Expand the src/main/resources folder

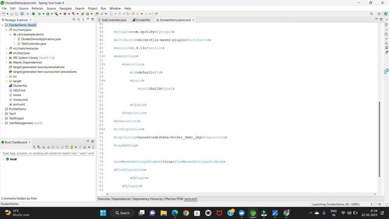coord(7,49)
